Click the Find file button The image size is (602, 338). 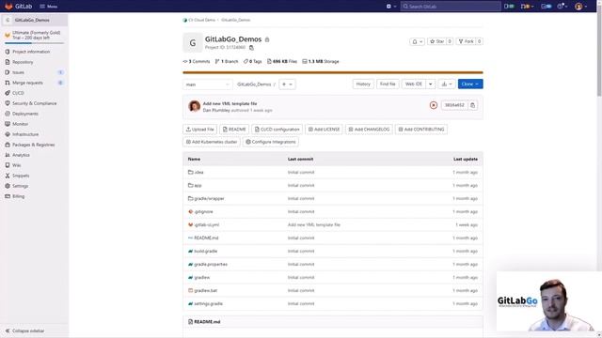pyautogui.click(x=388, y=84)
